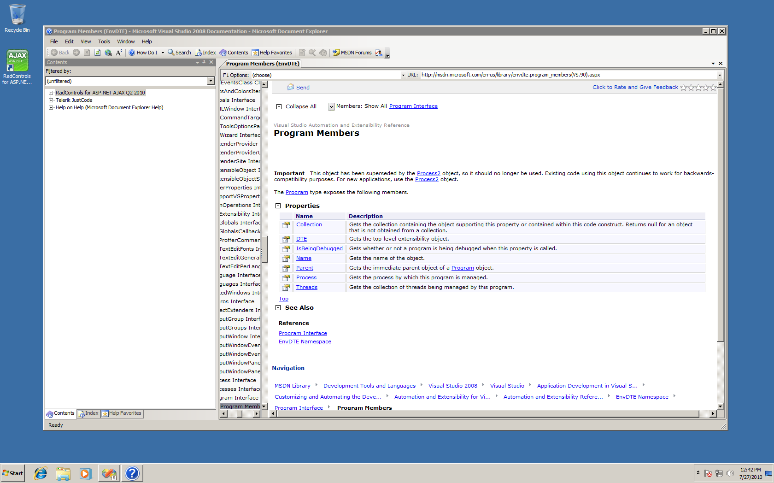Rate the page with the fifth star
Image resolution: width=774 pixels, height=483 pixels.
tap(713, 87)
